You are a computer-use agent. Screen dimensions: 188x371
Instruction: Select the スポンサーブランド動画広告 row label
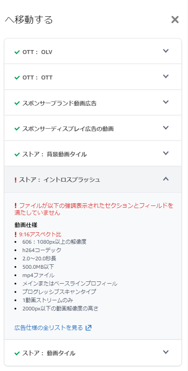pos(59,104)
